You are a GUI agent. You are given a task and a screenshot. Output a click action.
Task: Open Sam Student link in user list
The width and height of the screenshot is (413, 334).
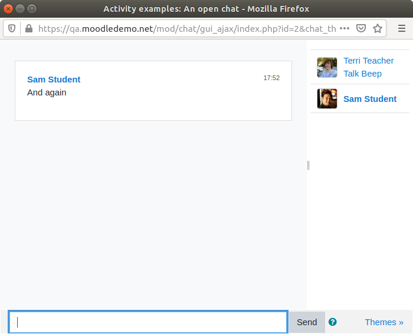[x=370, y=99]
